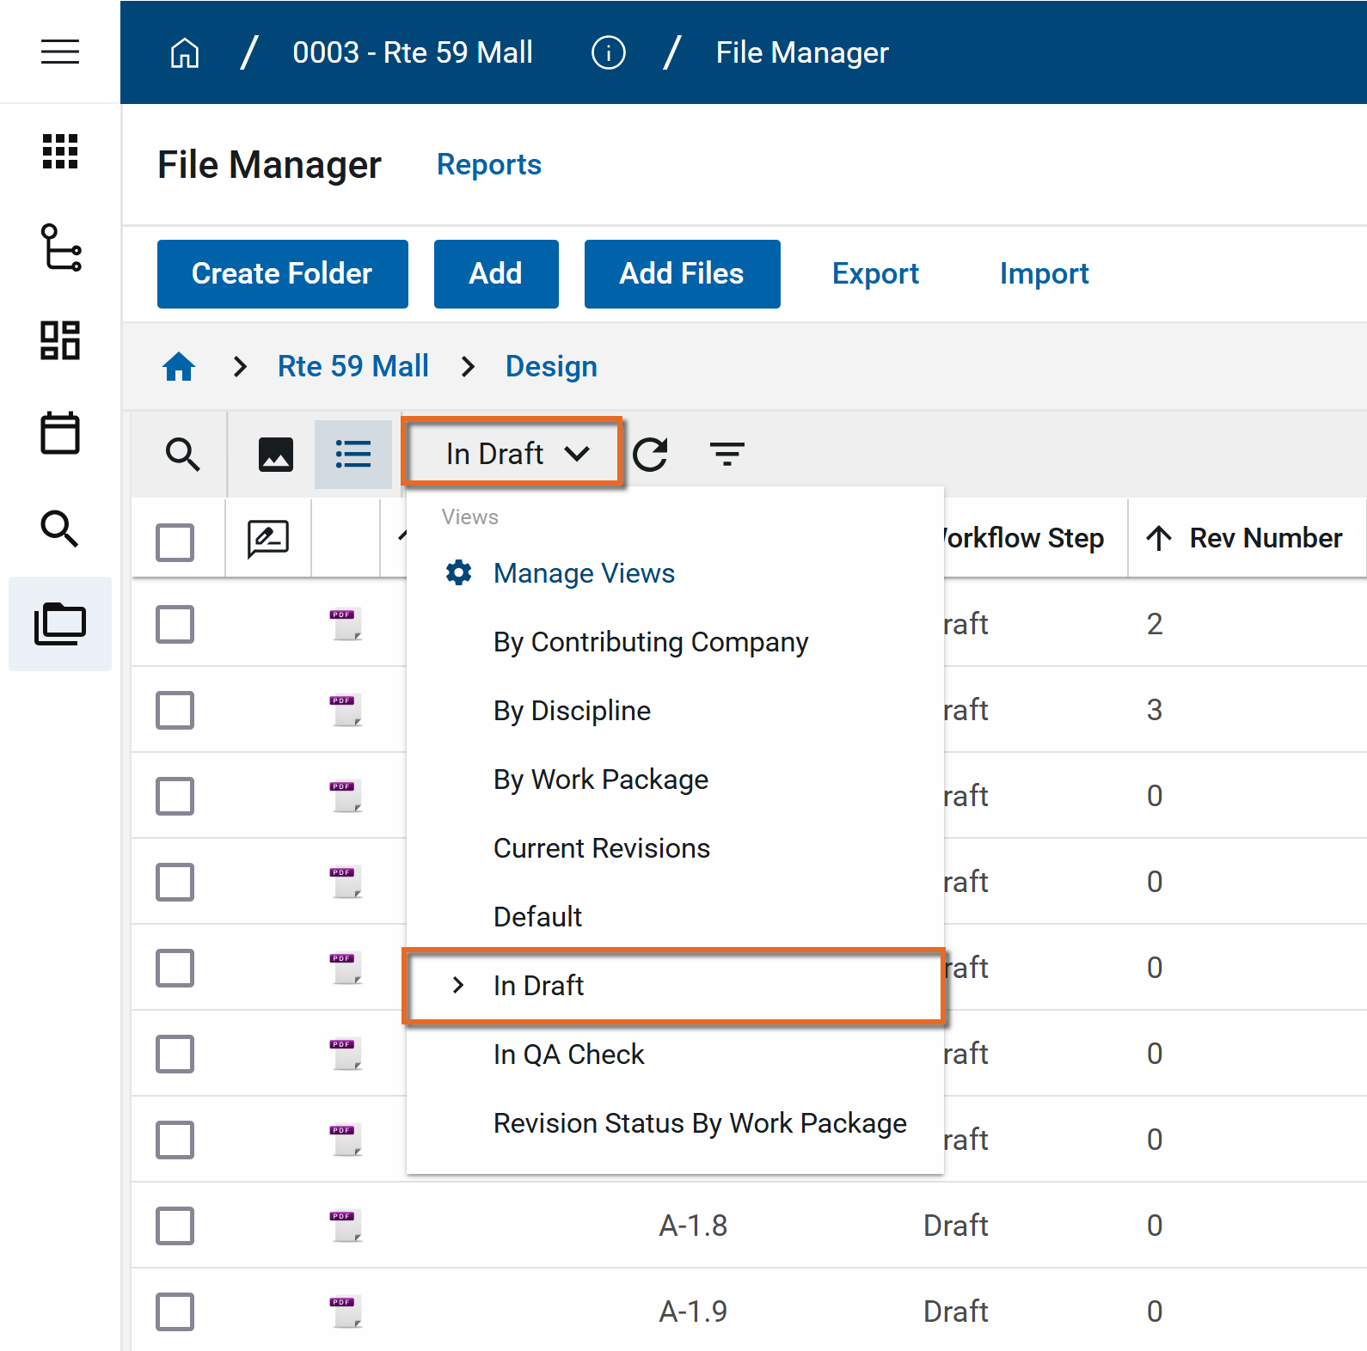The height and width of the screenshot is (1351, 1367).
Task: Select By Discipline view
Action: point(572,711)
